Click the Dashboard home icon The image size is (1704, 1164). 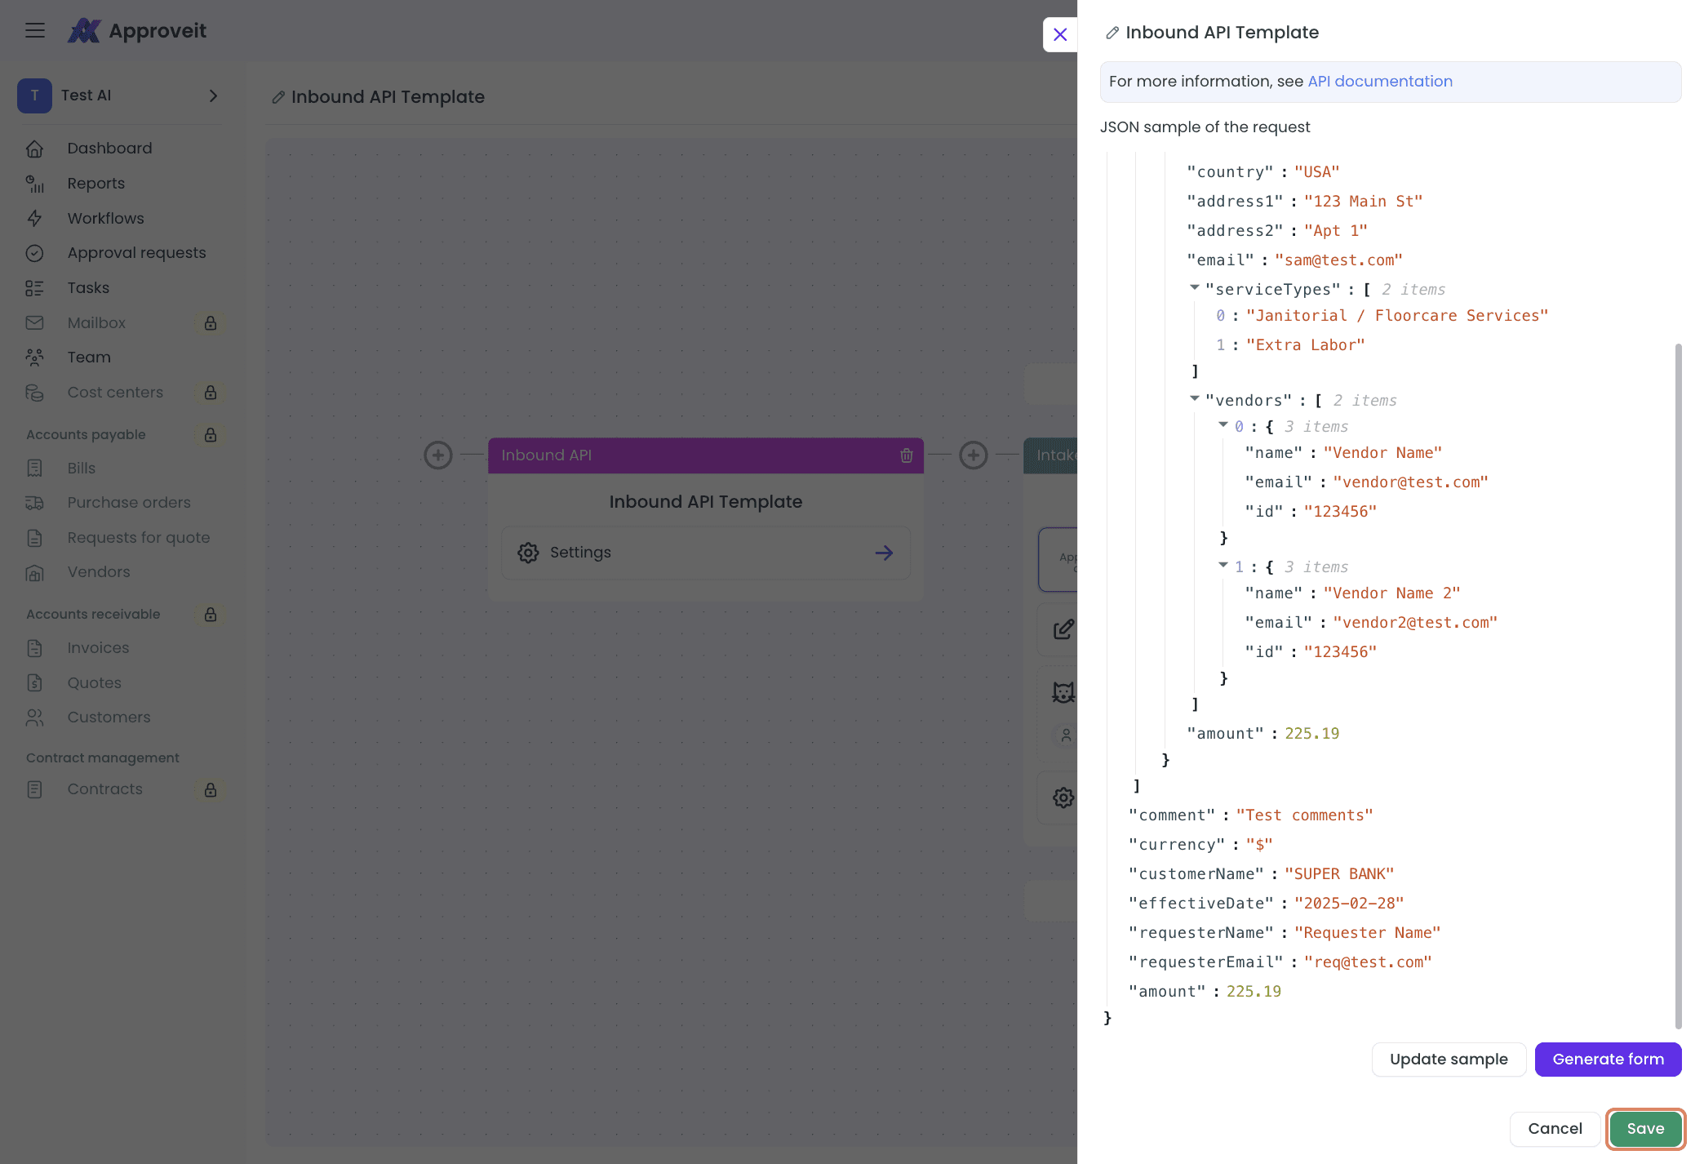(34, 149)
